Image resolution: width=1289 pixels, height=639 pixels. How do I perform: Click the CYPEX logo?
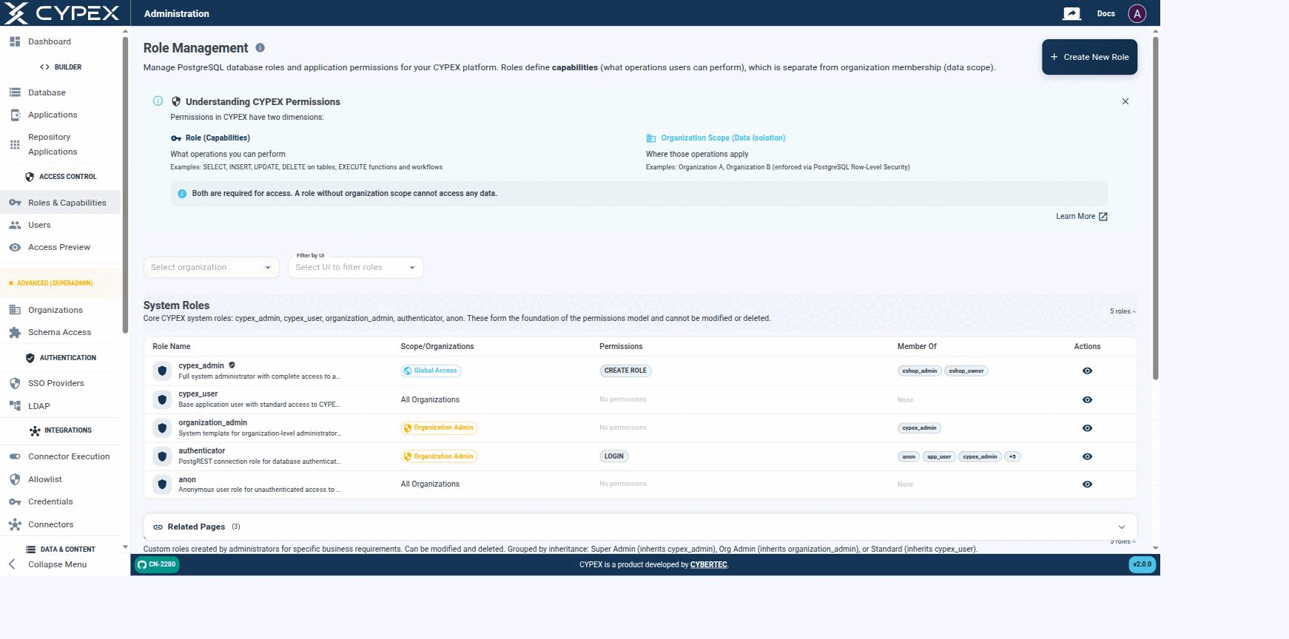coord(62,13)
